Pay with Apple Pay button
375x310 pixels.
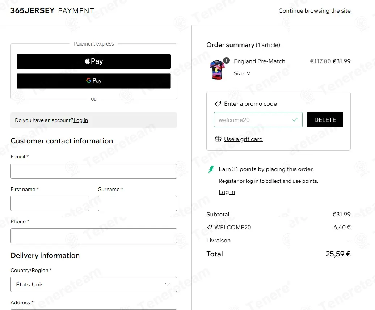coord(94,61)
